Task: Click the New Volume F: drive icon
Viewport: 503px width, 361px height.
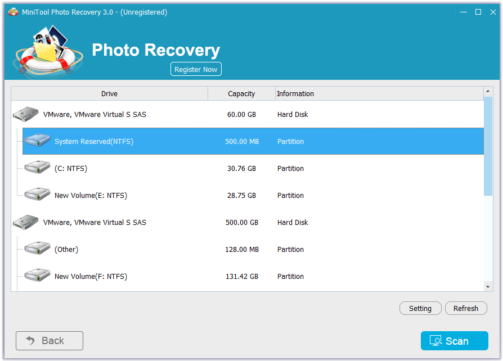Action: coord(37,275)
